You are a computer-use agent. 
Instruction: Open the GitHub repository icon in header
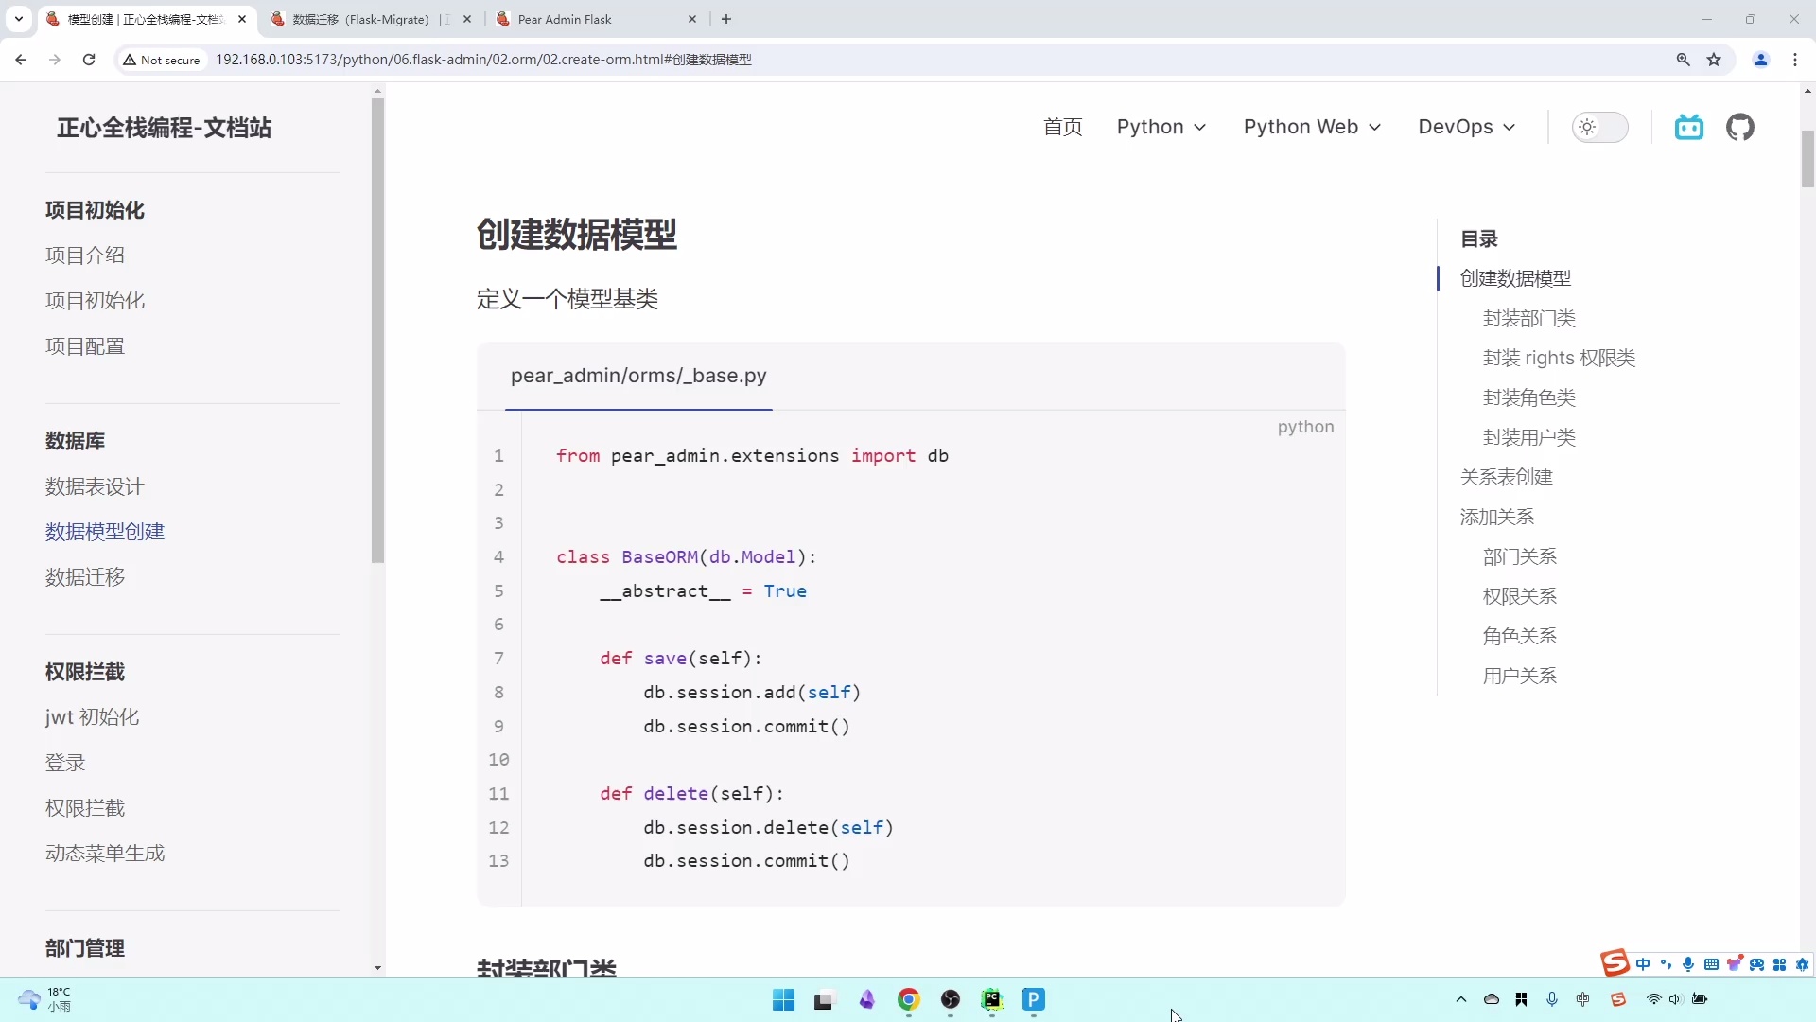click(1740, 127)
